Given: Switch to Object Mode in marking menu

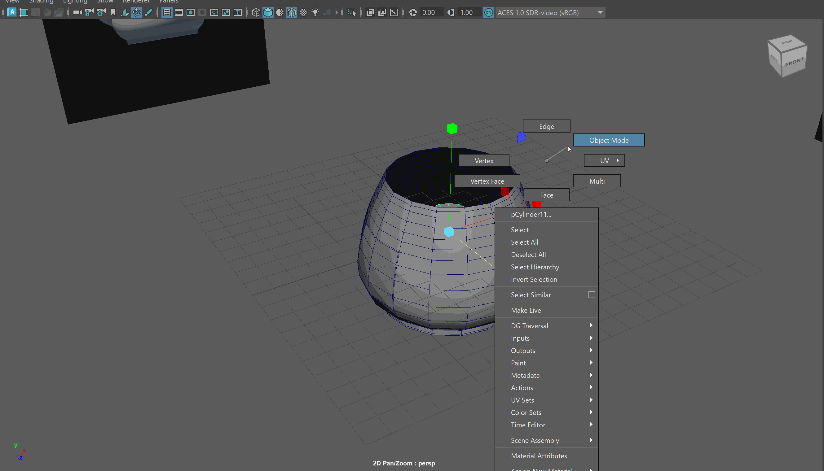Looking at the screenshot, I should click(x=608, y=140).
